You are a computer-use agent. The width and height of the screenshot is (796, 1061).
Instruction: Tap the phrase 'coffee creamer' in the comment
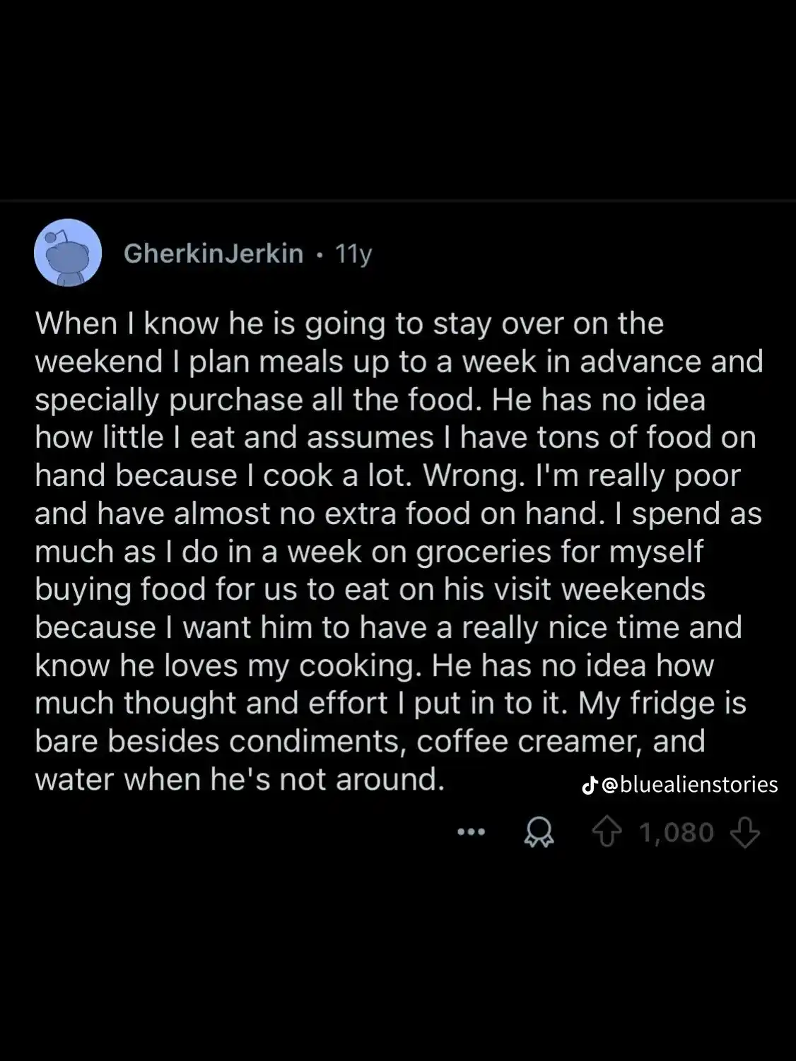pos(529,742)
